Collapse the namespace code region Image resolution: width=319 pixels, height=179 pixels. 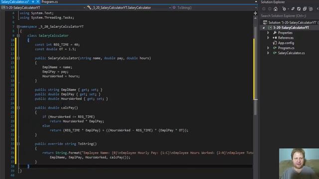18,26
